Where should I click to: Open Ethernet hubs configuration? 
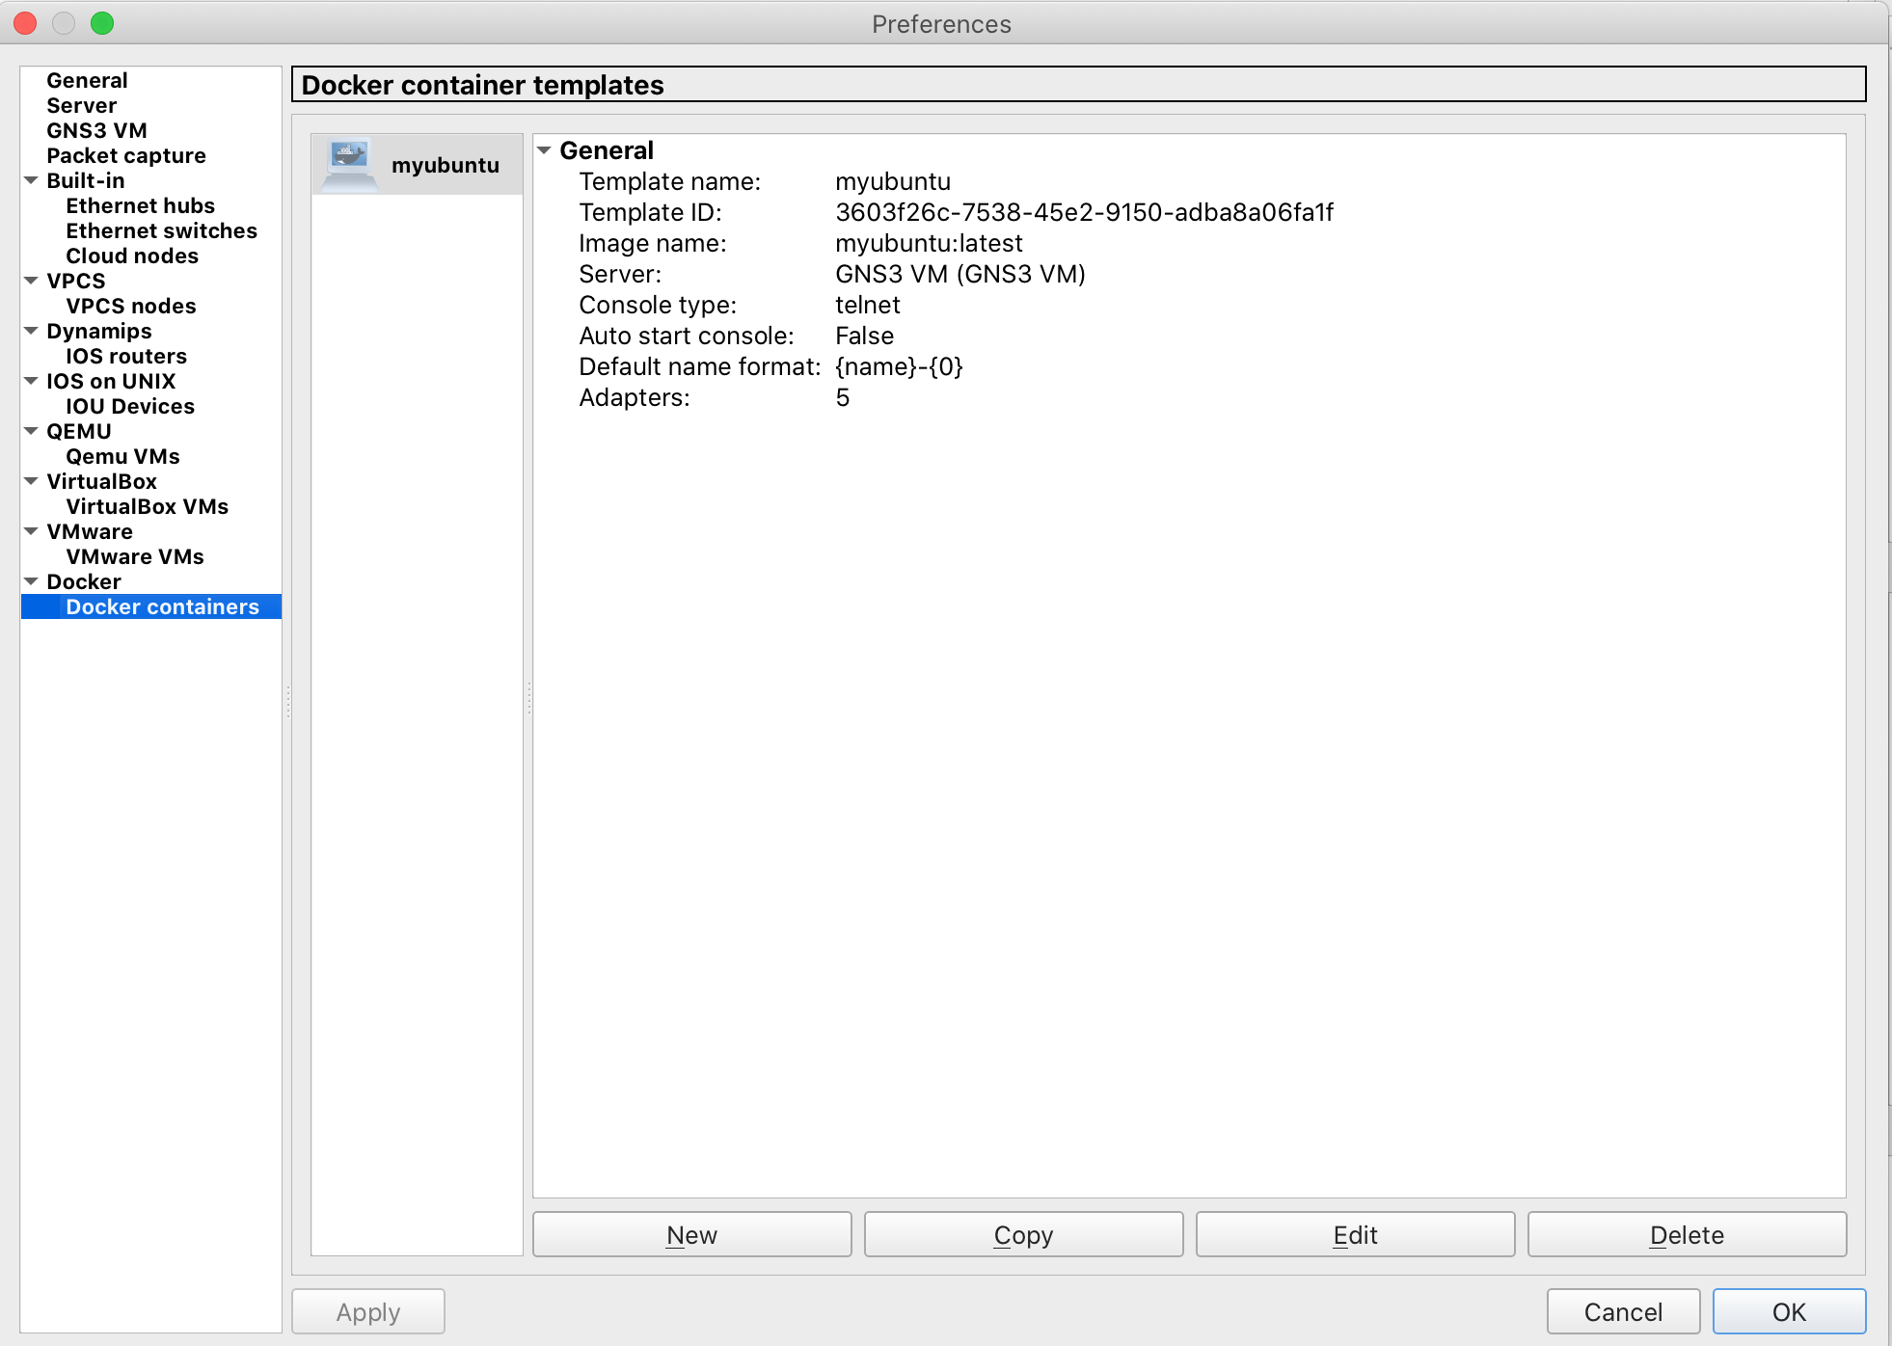pyautogui.click(x=140, y=205)
